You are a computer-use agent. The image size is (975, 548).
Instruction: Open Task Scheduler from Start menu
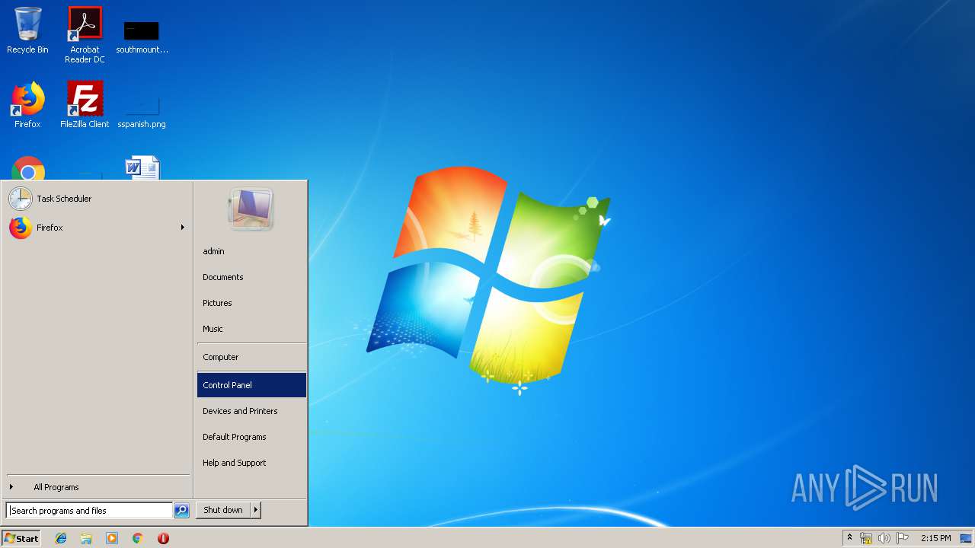point(97,199)
